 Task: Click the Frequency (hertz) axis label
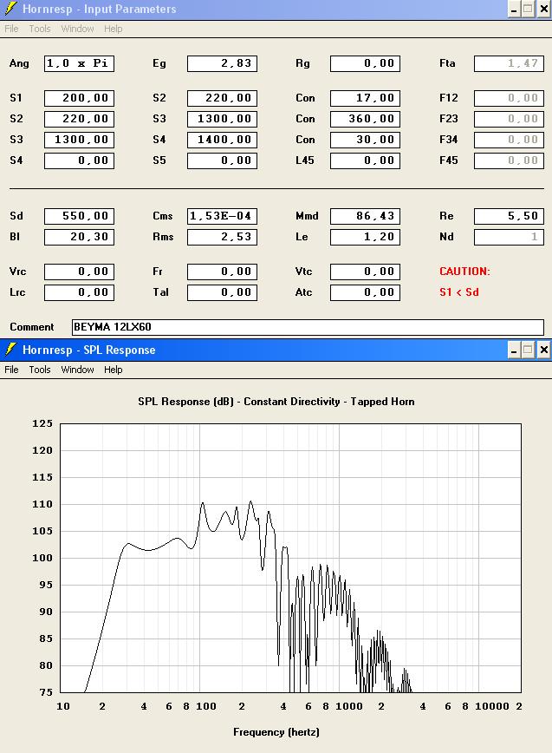(x=276, y=732)
